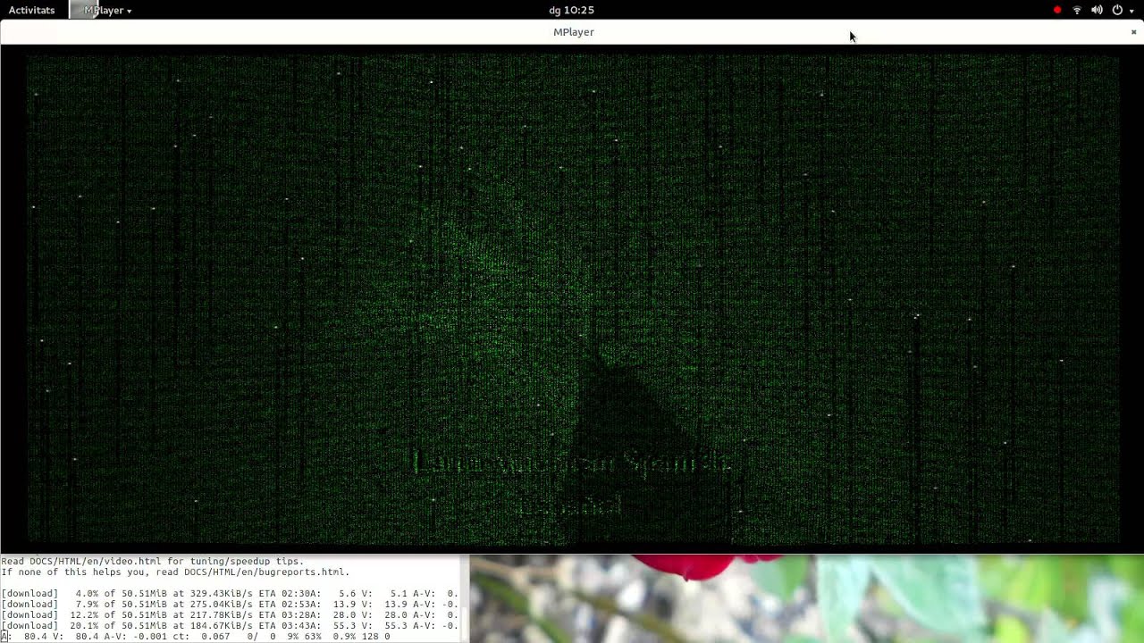Click the bugreports.html terminal line

point(175,572)
